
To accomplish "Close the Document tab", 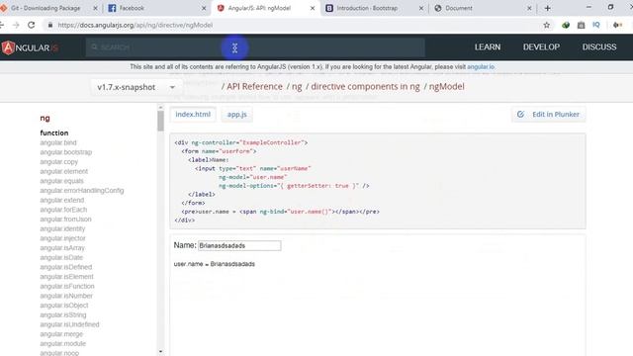I will [x=529, y=8].
